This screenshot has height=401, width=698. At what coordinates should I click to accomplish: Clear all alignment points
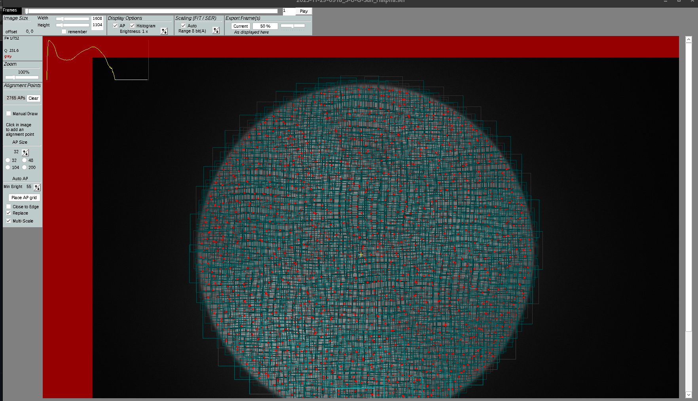coord(34,98)
